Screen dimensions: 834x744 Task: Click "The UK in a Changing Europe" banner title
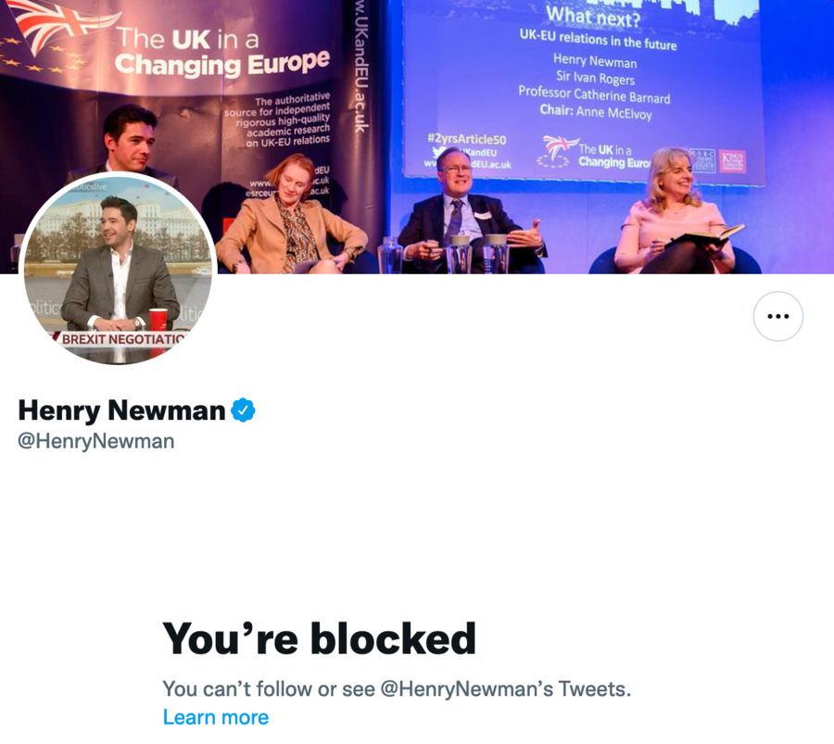tap(222, 52)
